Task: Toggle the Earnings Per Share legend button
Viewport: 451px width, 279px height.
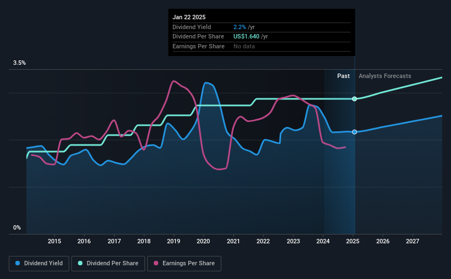Action: coord(184,264)
